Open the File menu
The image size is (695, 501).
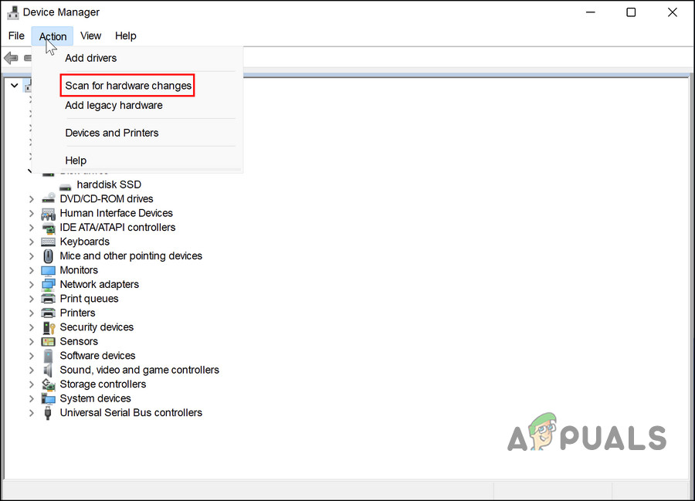pyautogui.click(x=16, y=36)
